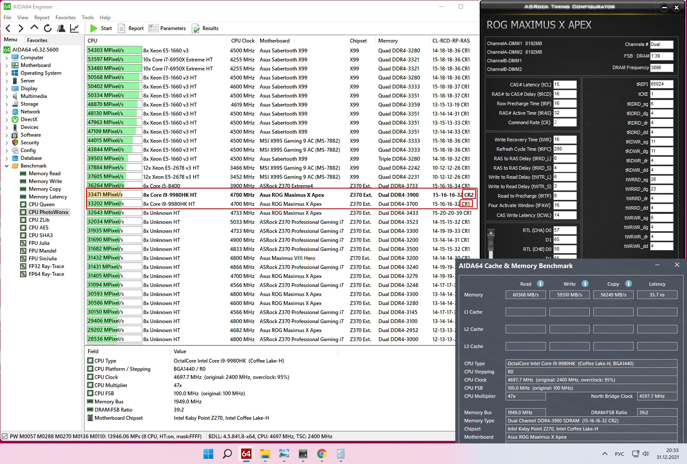Toggle the checkbox in the status bar
Screen dimensions: 687x464
tap(5, 437)
